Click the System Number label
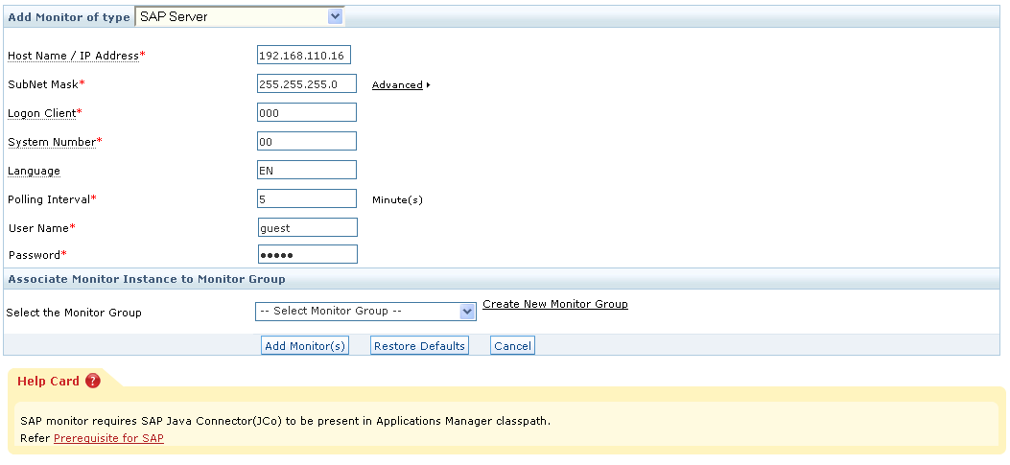This screenshot has width=1010, height=465. point(52,142)
